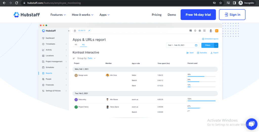Screen dimensions: 259x132
Task: Expand the Timesheets submenu chevron
Action: pyautogui.click(x=66, y=44)
